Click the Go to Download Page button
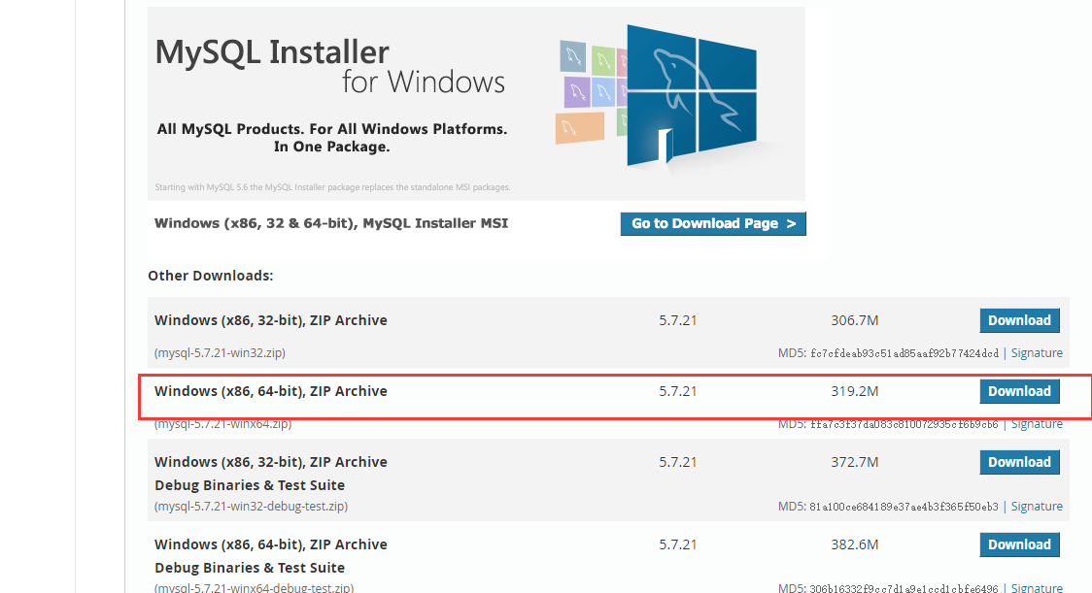Image resolution: width=1092 pixels, height=593 pixels. coord(713,223)
